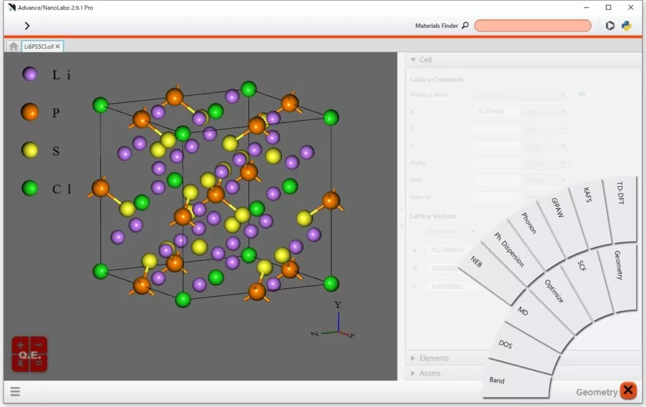Close the Li6PS5Cl.cif tab
The image size is (646, 407).
click(x=58, y=46)
